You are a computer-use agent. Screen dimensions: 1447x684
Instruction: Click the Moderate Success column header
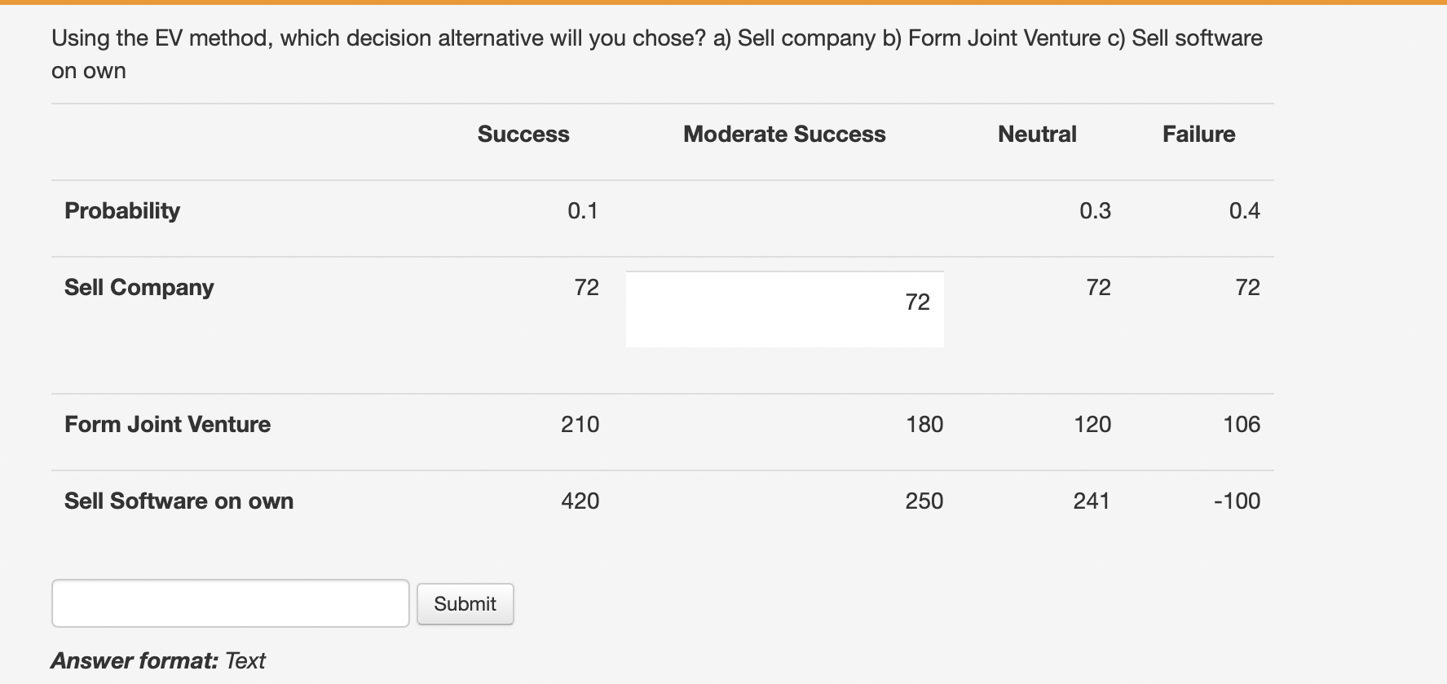pyautogui.click(x=784, y=134)
